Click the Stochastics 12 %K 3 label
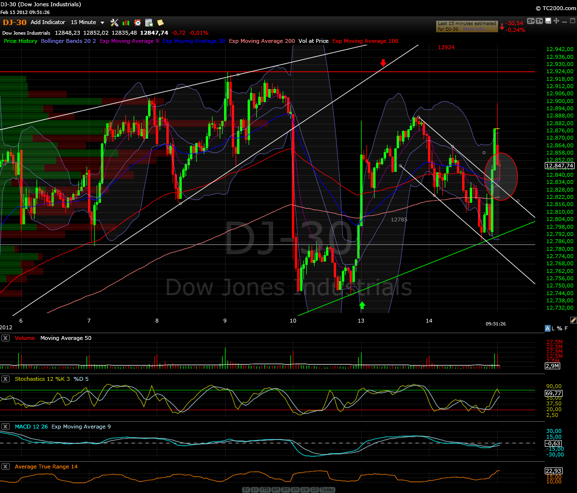The image size is (577, 493). (x=42, y=379)
